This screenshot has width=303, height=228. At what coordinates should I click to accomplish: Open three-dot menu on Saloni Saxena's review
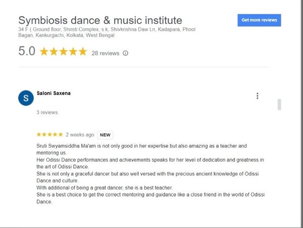pyautogui.click(x=258, y=96)
